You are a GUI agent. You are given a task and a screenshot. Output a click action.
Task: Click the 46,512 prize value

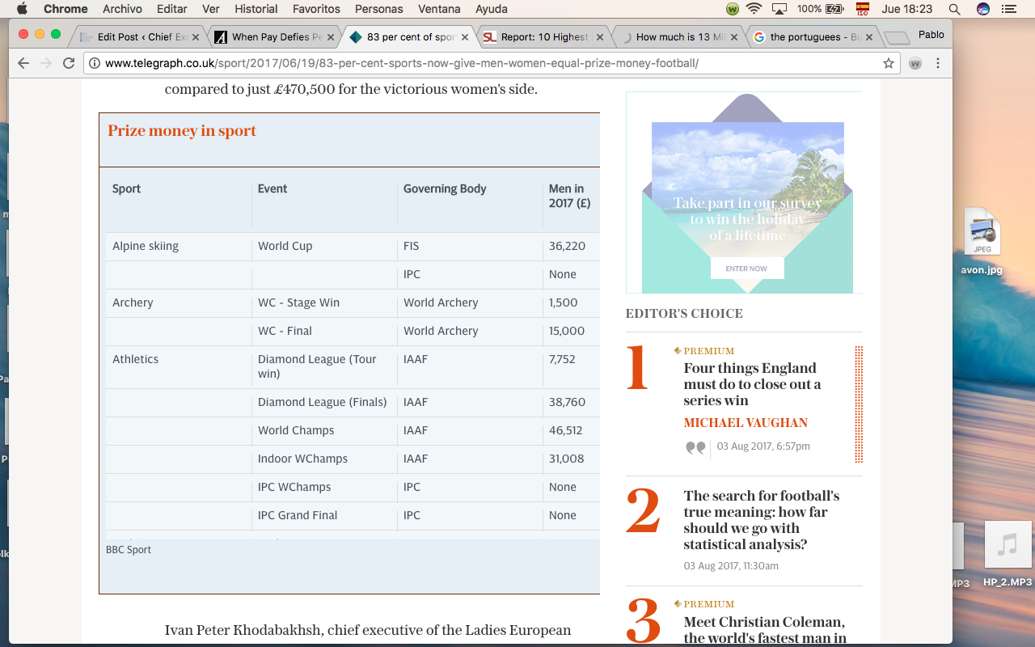(567, 430)
